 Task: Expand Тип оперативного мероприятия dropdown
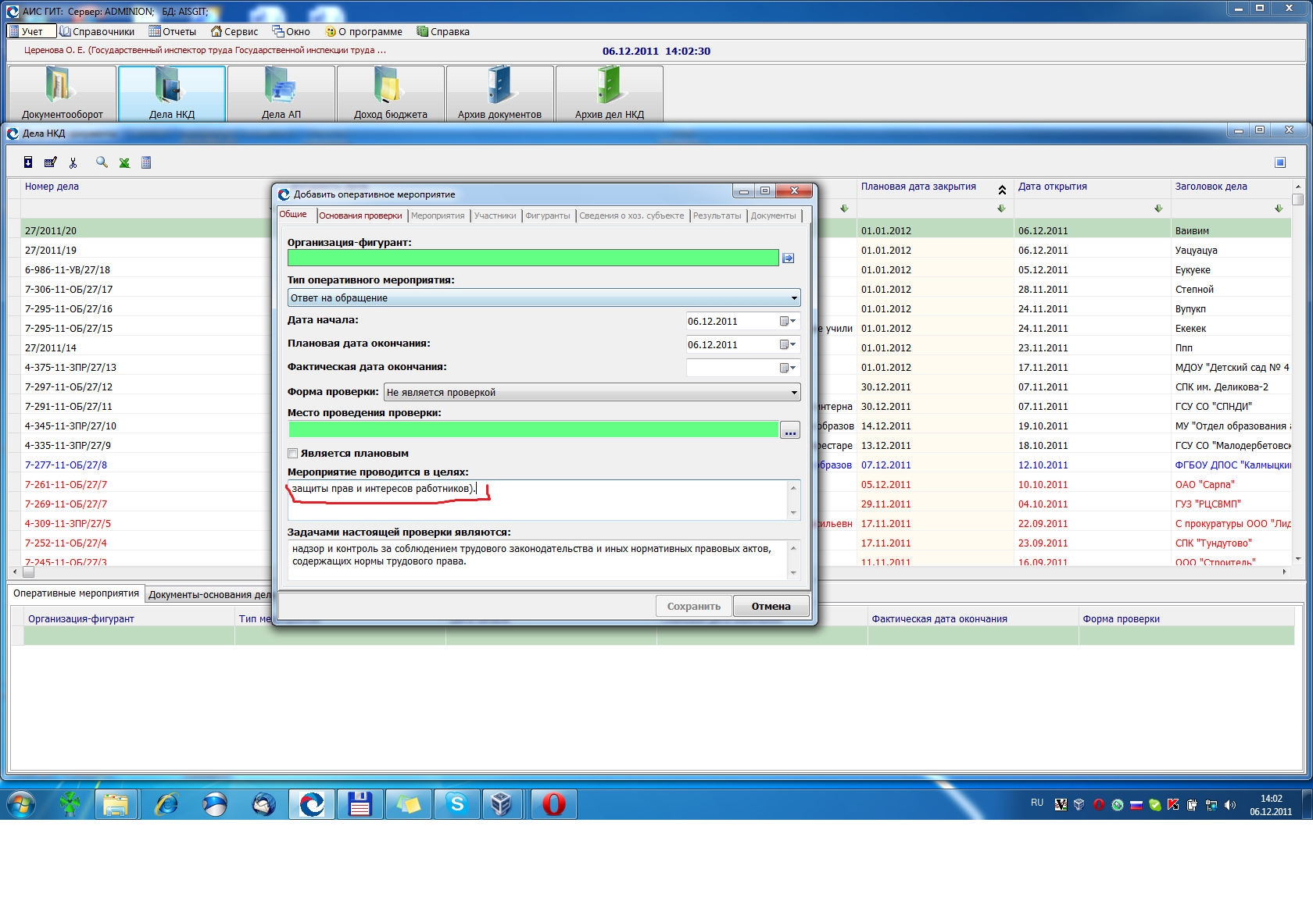794,298
